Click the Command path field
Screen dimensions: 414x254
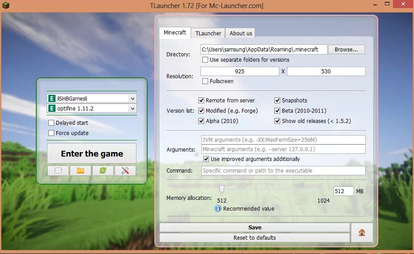(283, 171)
